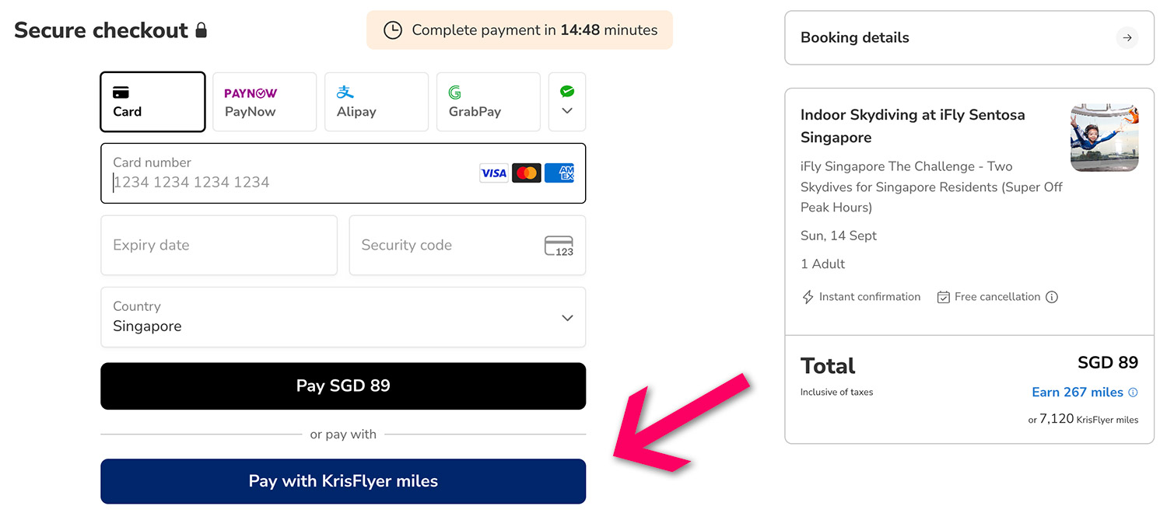The image size is (1167, 513).
Task: Select GrabPay payment option
Action: (489, 102)
